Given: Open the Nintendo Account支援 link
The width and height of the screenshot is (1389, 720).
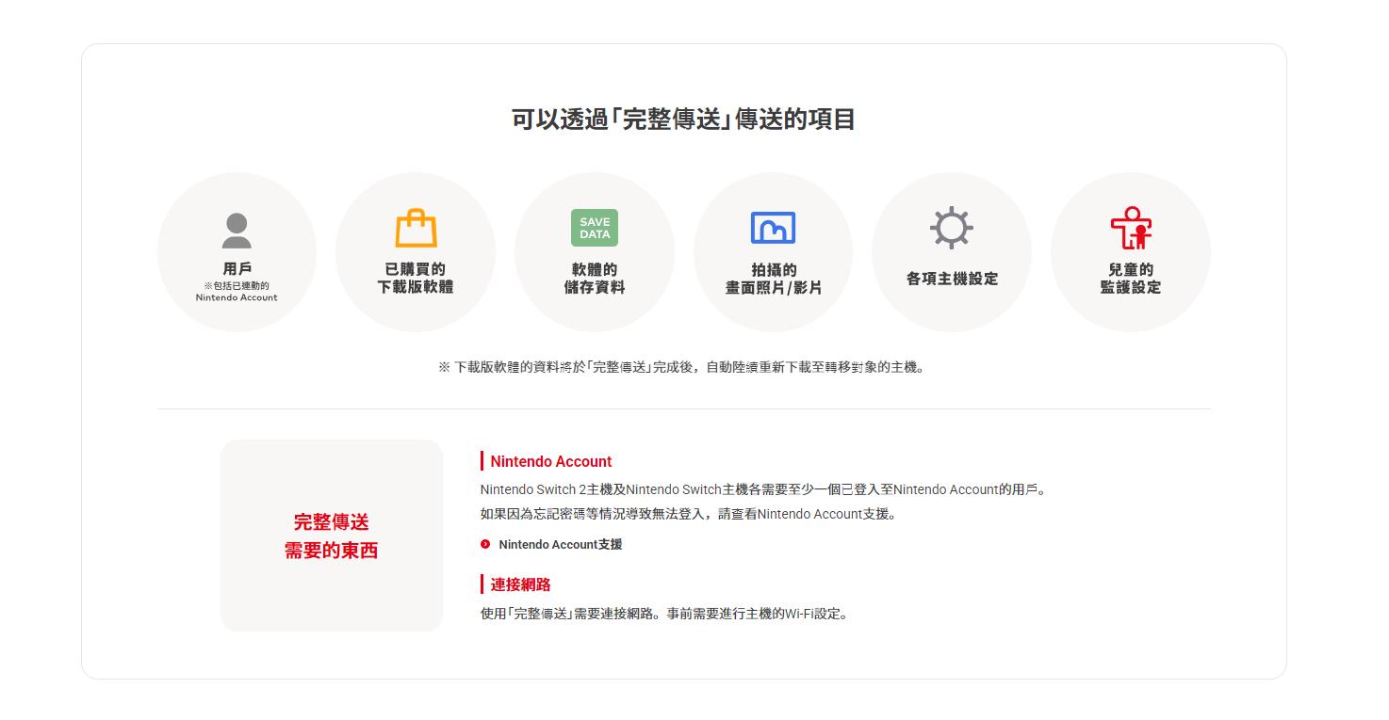Looking at the screenshot, I should [x=560, y=544].
